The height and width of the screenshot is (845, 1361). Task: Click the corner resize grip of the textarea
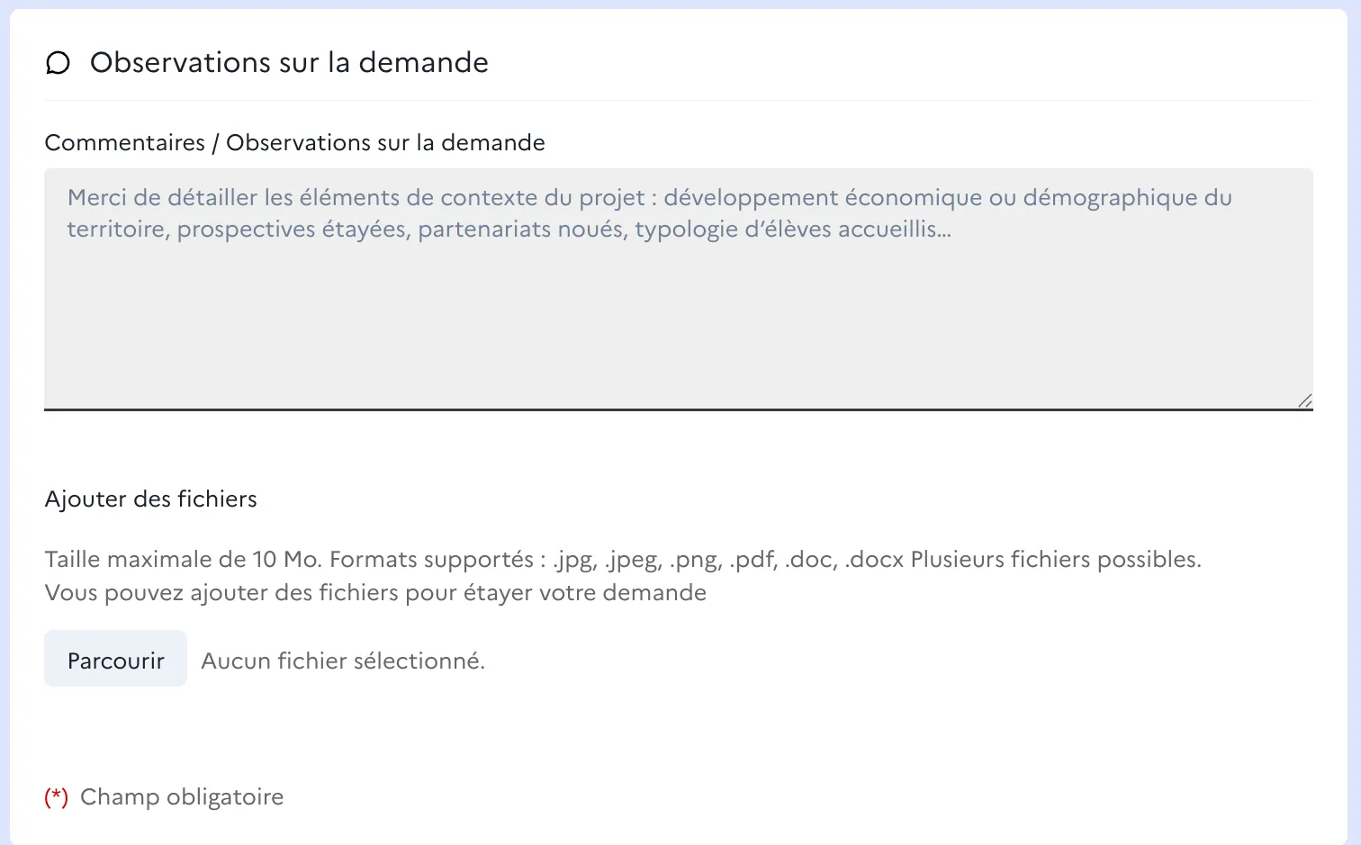pyautogui.click(x=1305, y=401)
